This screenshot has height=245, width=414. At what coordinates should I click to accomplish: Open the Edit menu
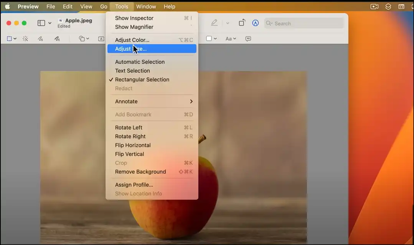(x=68, y=7)
